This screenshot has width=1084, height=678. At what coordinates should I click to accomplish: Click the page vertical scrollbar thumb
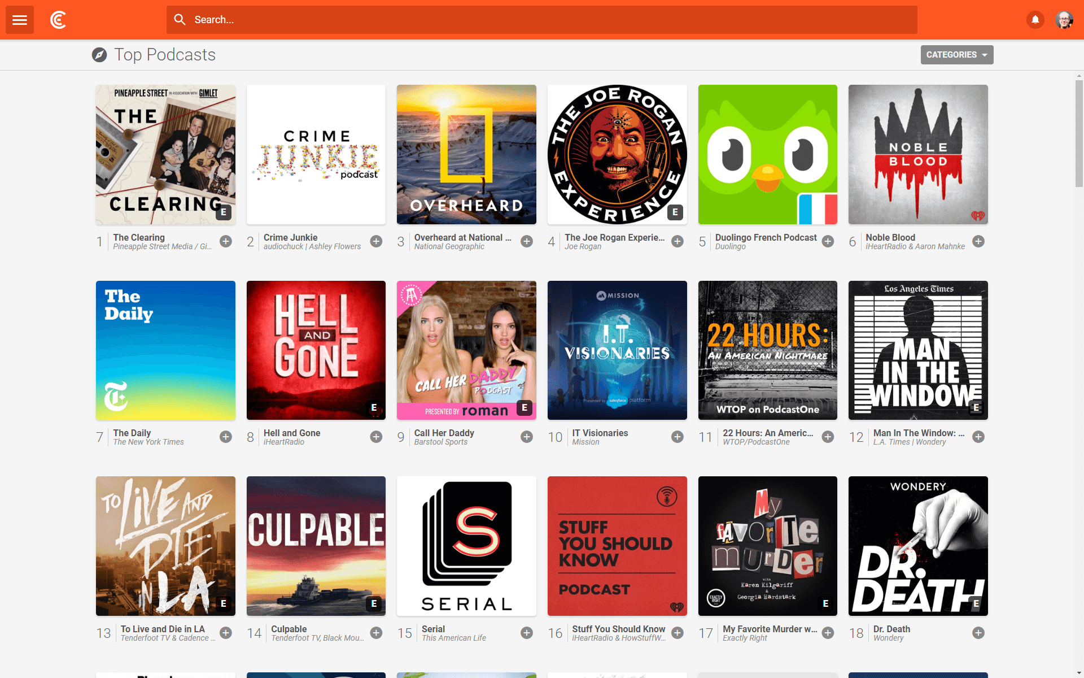tap(1079, 133)
